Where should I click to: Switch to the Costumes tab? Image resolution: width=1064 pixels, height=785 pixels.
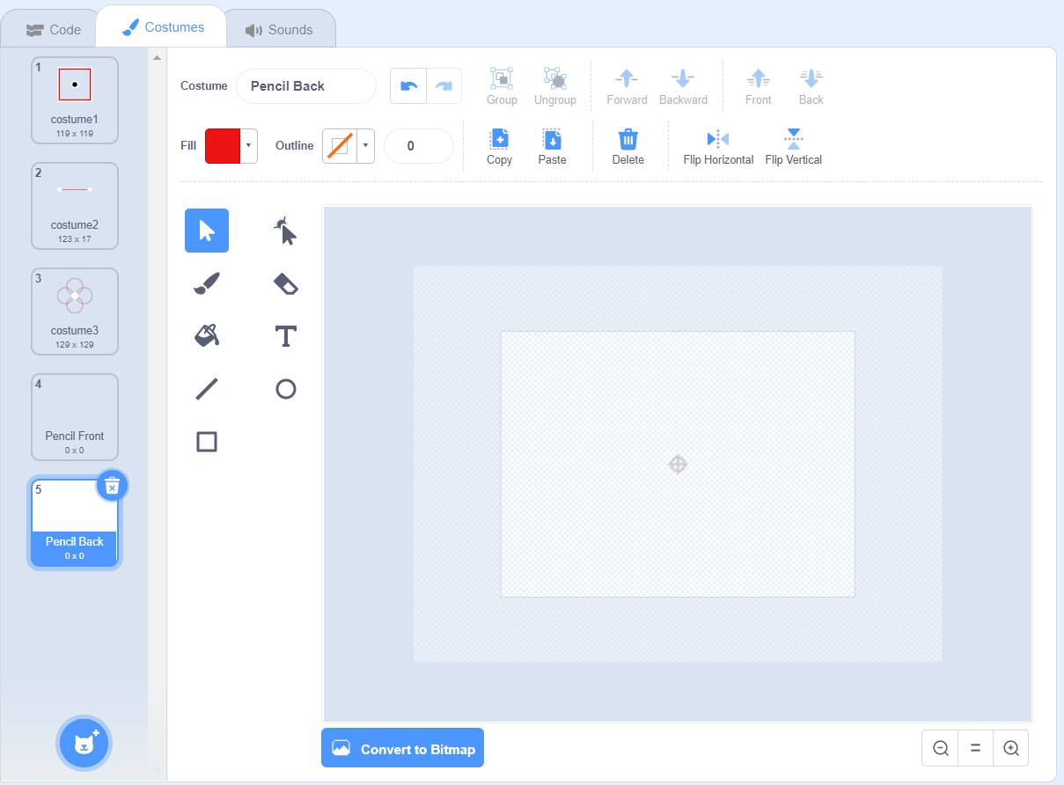click(x=164, y=27)
